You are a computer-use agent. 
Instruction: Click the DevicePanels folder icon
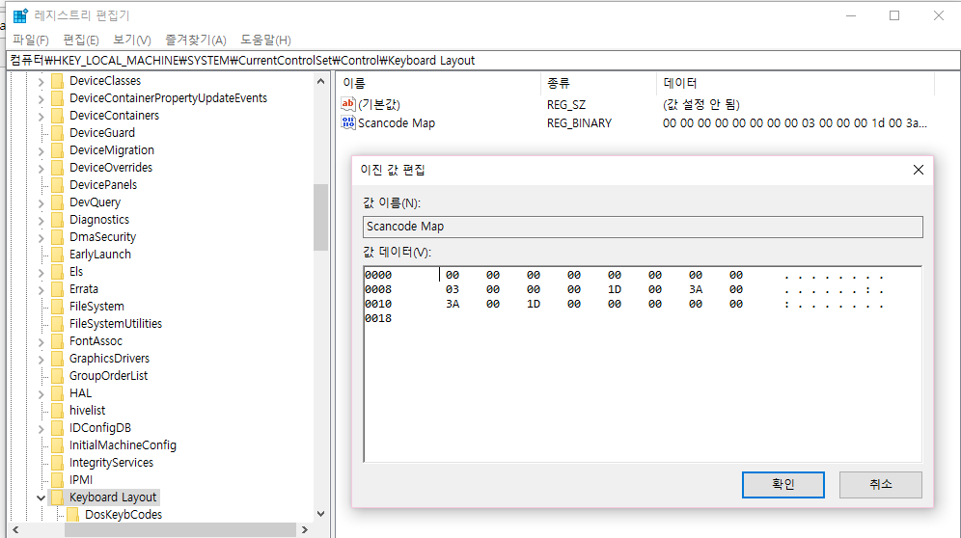coord(58,184)
